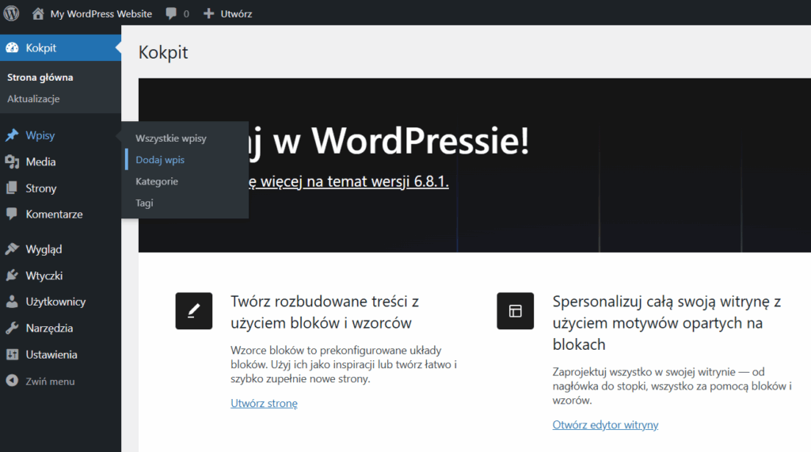Click the Kokpit dashboard gauge icon
Image resolution: width=811 pixels, height=452 pixels.
coord(12,47)
